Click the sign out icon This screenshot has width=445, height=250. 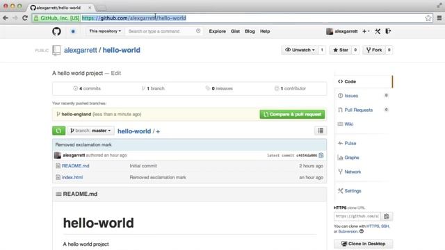pos(388,31)
